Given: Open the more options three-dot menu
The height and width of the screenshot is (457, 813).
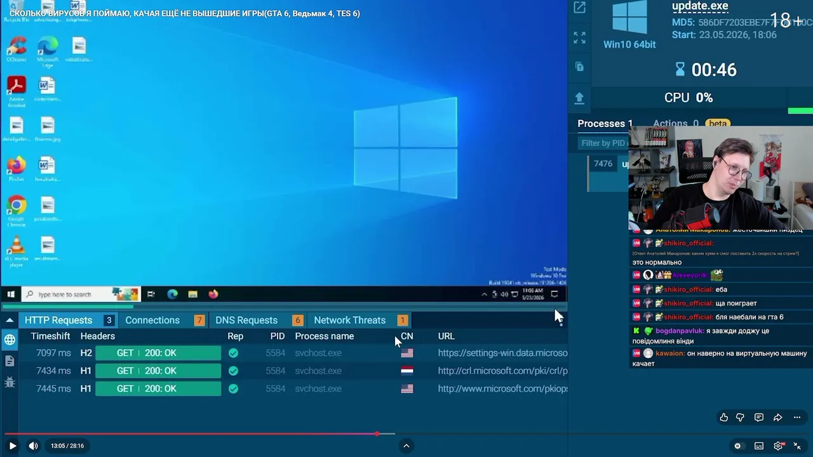Looking at the screenshot, I should coord(797,417).
